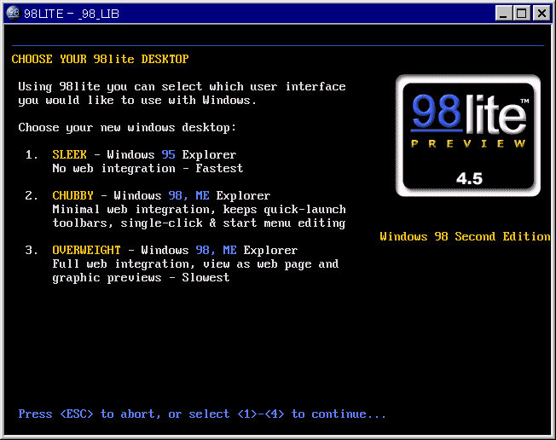556x440 pixels.
Task: Close the 98LITE window
Action: point(542,13)
